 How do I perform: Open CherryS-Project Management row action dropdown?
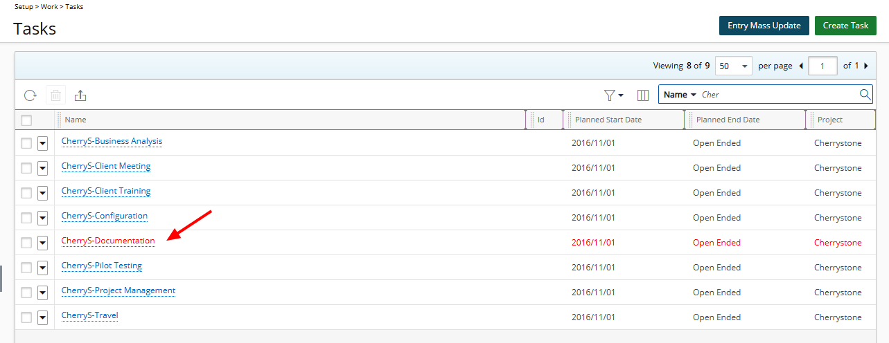42,293
